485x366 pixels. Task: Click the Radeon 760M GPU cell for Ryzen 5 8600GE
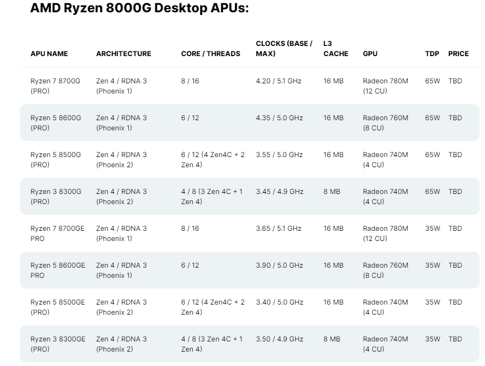click(386, 270)
